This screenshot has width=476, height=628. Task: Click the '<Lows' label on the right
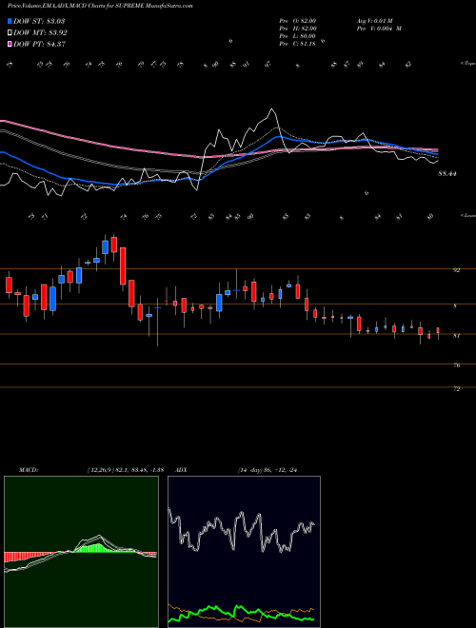(468, 215)
